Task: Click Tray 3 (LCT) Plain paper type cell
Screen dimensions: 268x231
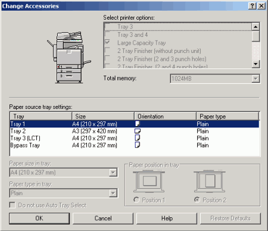Action: click(202, 138)
